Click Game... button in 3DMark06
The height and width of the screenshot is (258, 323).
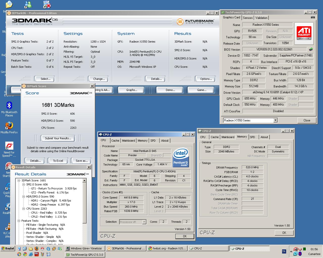pyautogui.click(x=202, y=90)
